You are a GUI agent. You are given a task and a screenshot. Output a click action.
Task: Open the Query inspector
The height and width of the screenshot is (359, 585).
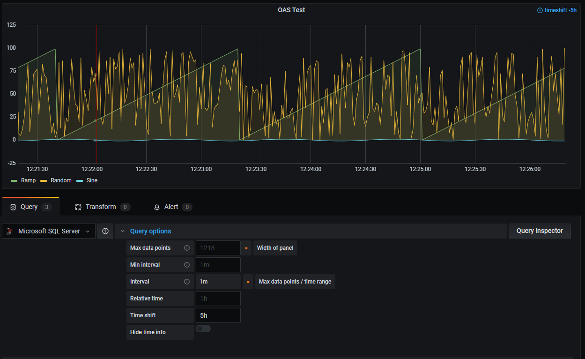click(540, 231)
